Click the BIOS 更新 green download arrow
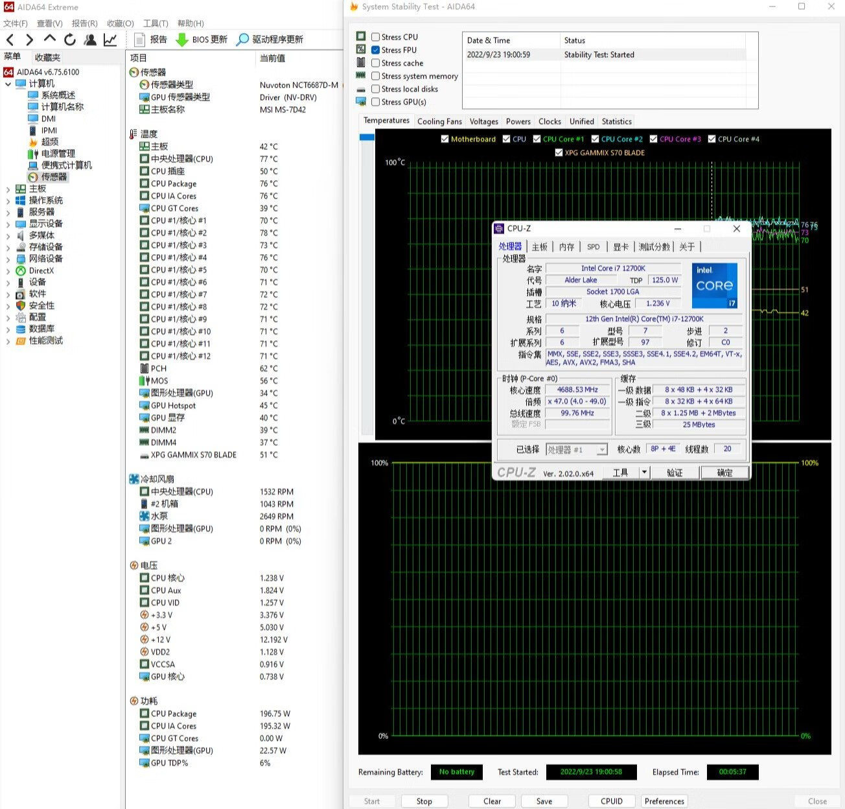The image size is (845, 809). coord(182,40)
